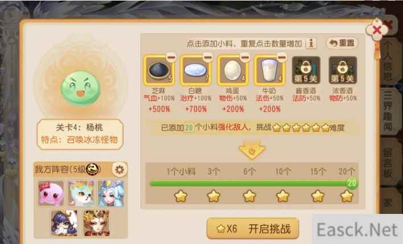Add another 牛奶 milk ingredient
The height and width of the screenshot is (244, 403).
coord(269,70)
